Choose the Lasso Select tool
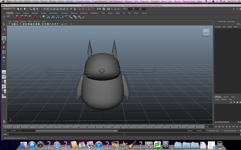Viewport: 241px width, 150px height. [x=4, y=29]
